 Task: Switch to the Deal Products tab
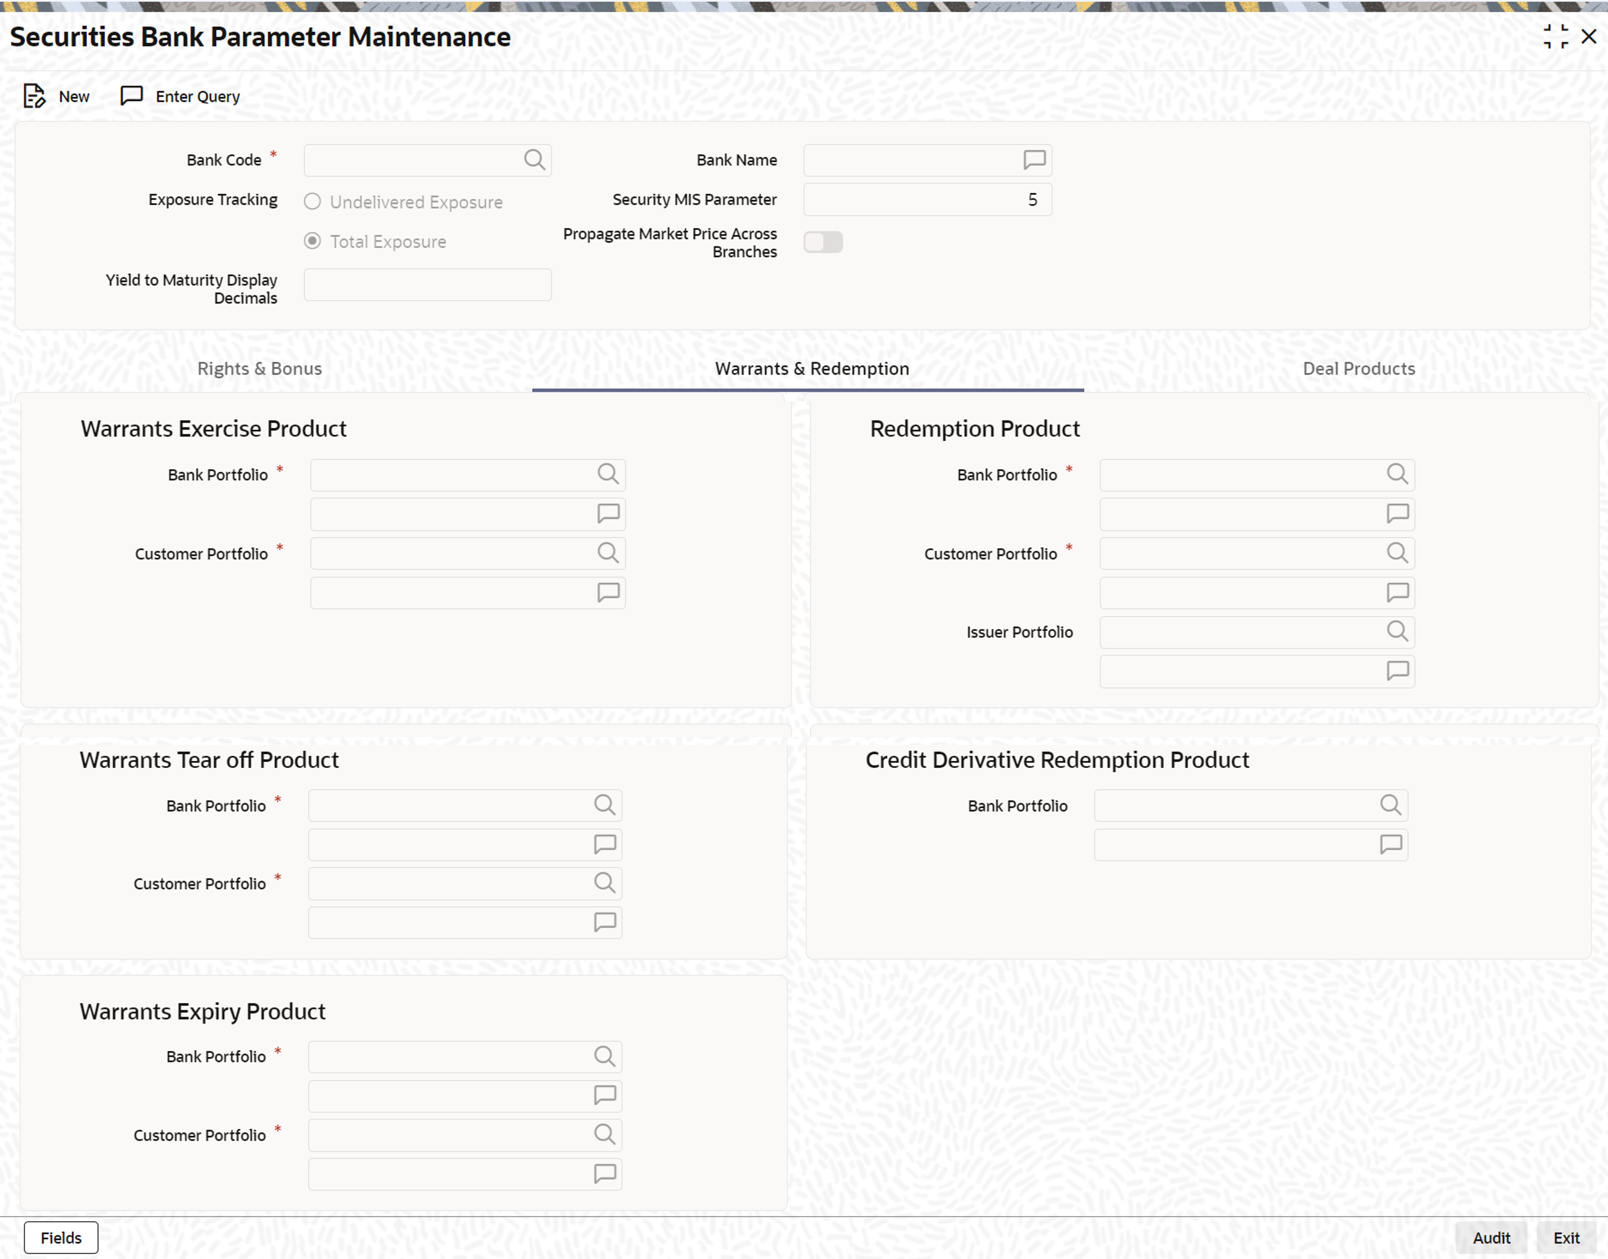pyautogui.click(x=1358, y=369)
